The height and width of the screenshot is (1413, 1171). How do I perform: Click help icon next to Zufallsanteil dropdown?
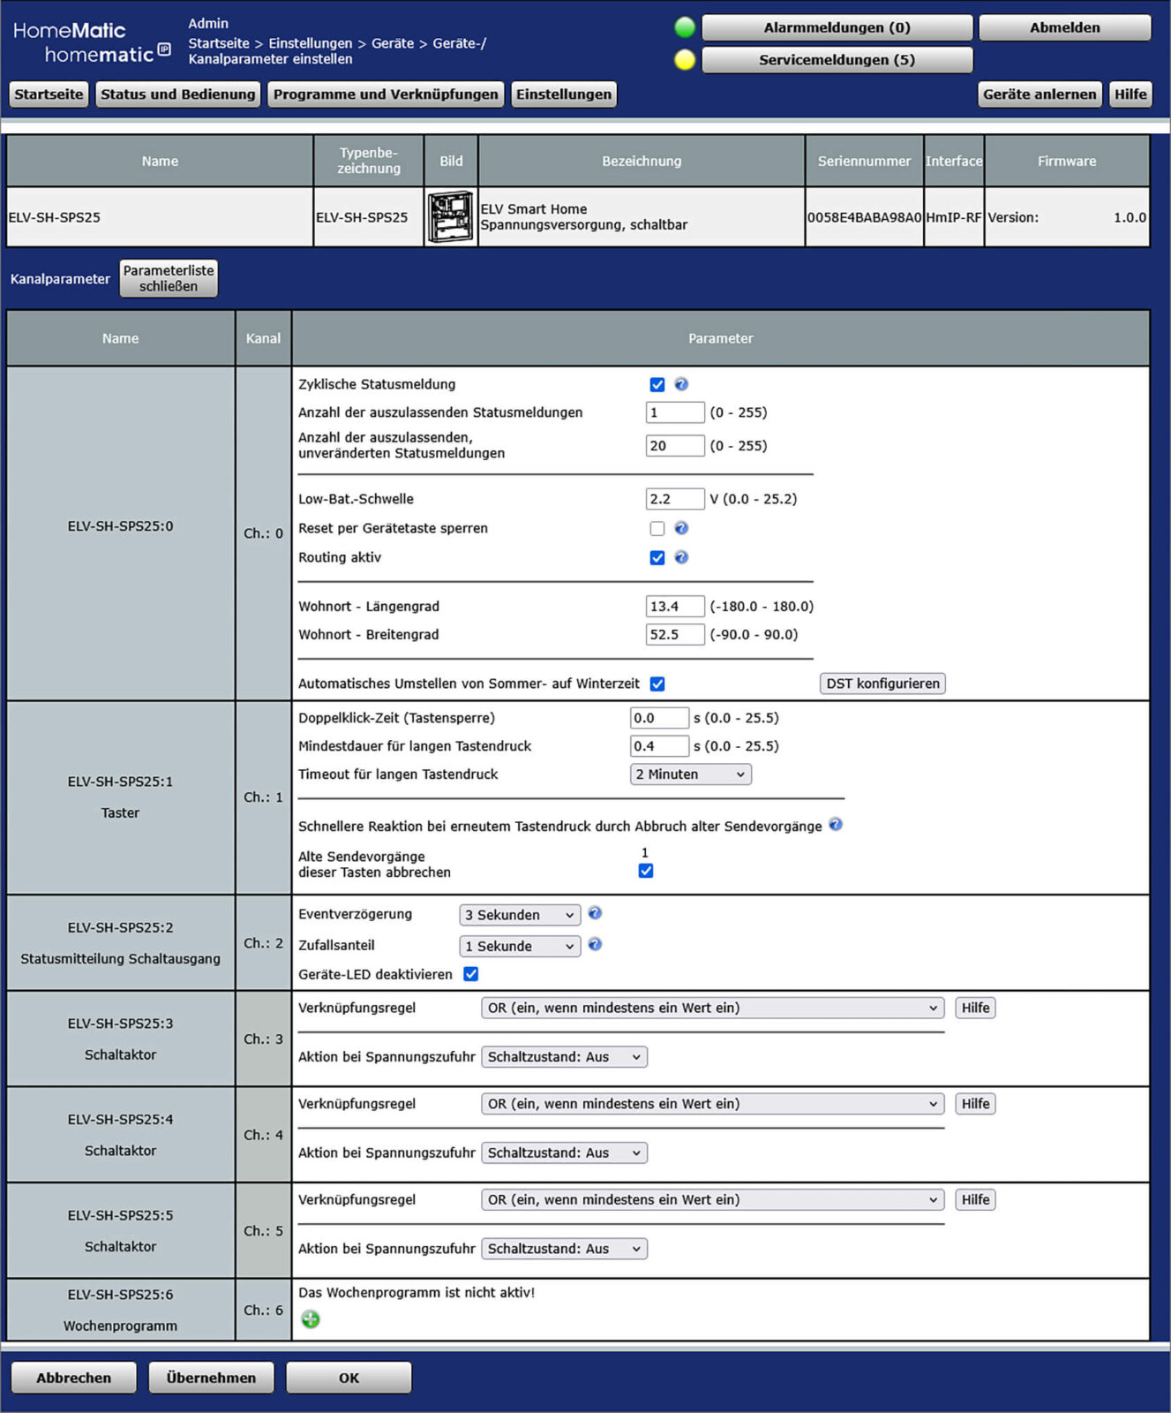point(595,944)
